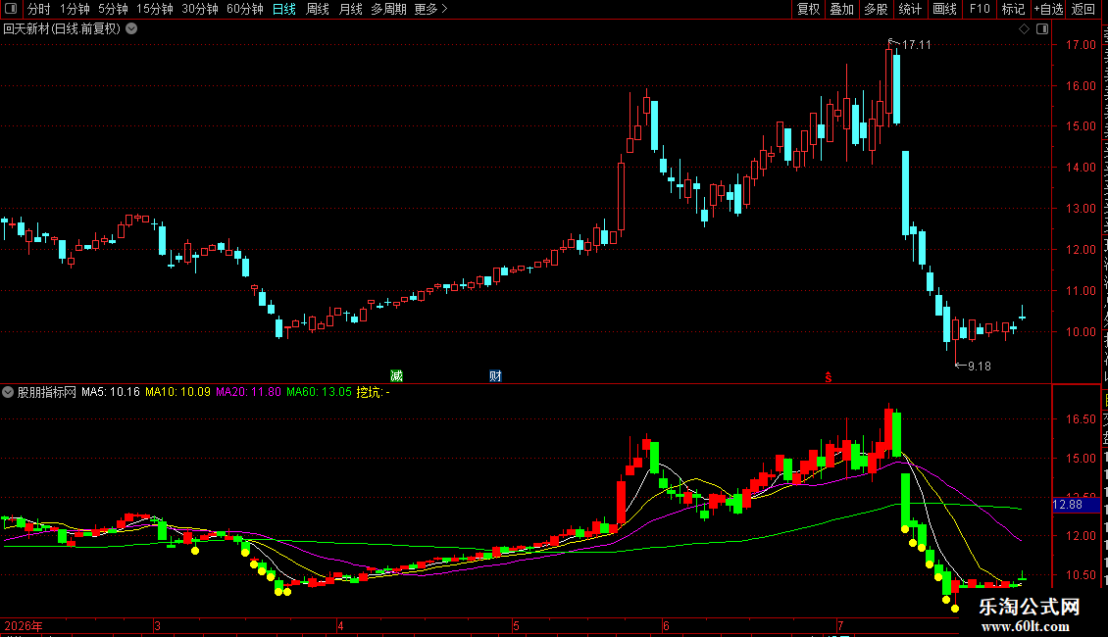Click the 16.50 indicator axis label
This screenshot has width=1108, height=637.
coord(1081,418)
